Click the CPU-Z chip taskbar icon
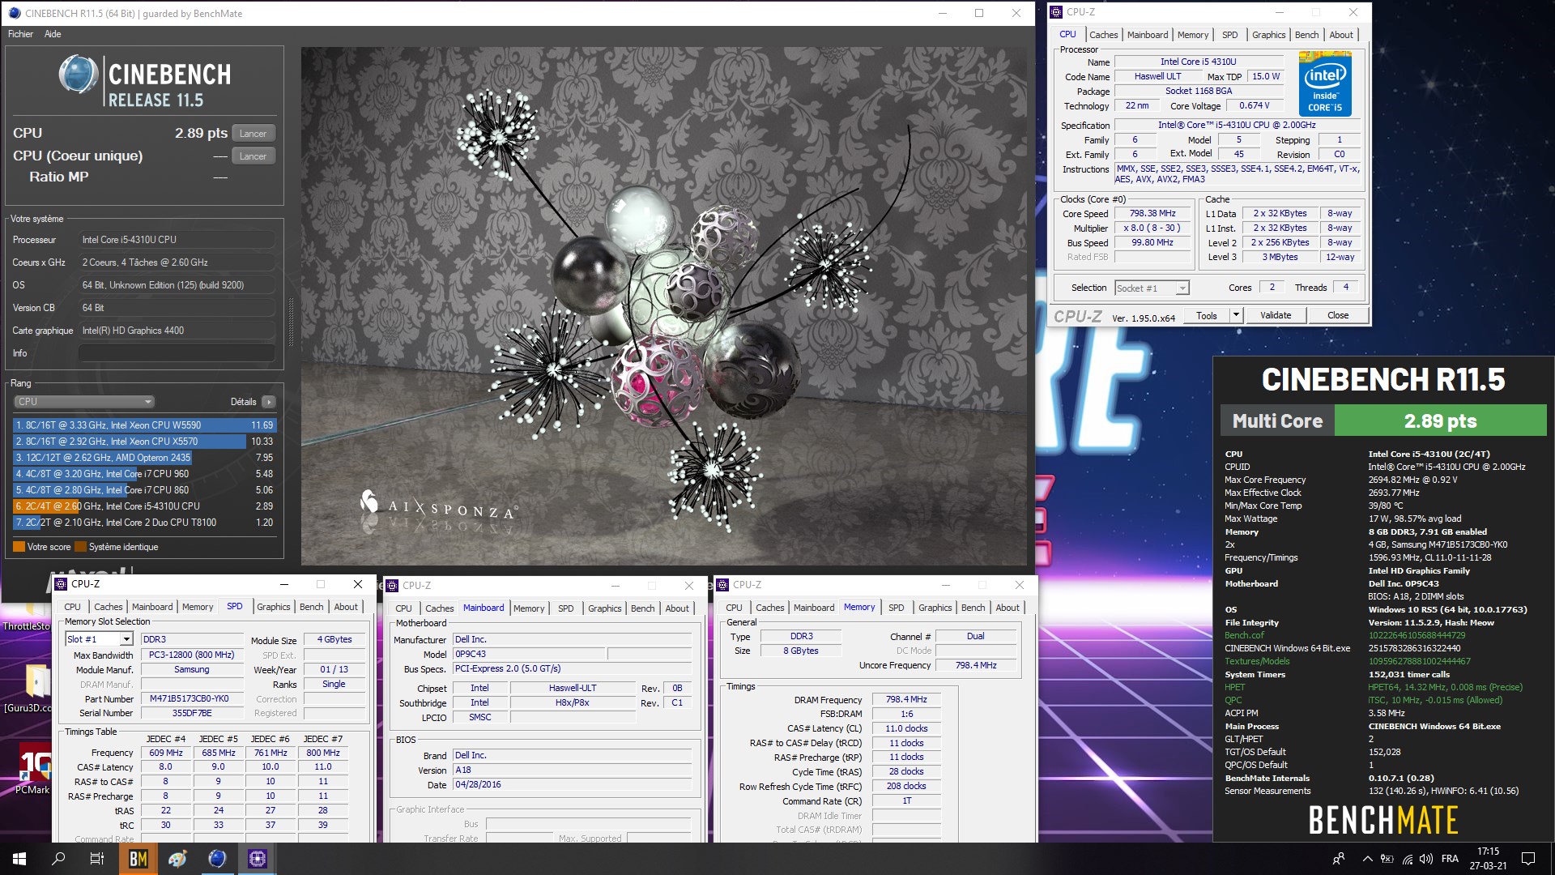This screenshot has height=875, width=1555. 258,859
